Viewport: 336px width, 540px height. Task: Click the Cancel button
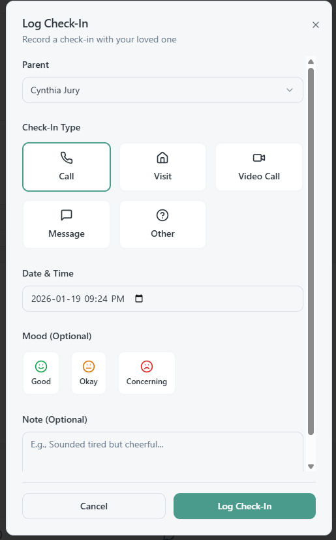point(94,506)
